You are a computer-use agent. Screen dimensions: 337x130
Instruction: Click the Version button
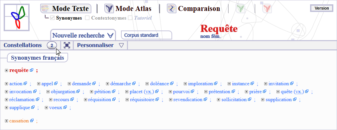point(322,8)
